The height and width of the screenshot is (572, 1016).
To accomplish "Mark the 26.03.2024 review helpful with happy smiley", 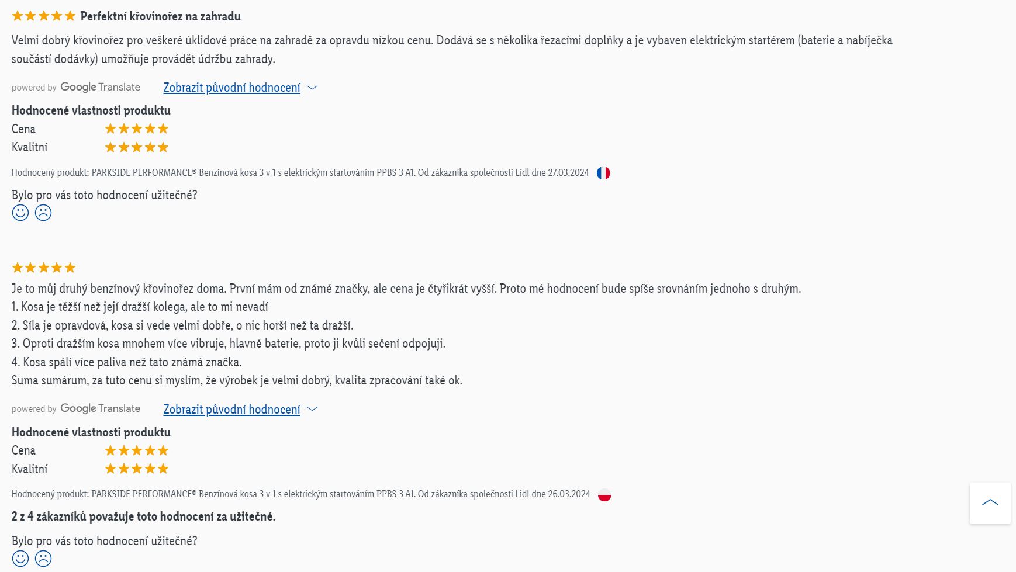I will (x=20, y=559).
